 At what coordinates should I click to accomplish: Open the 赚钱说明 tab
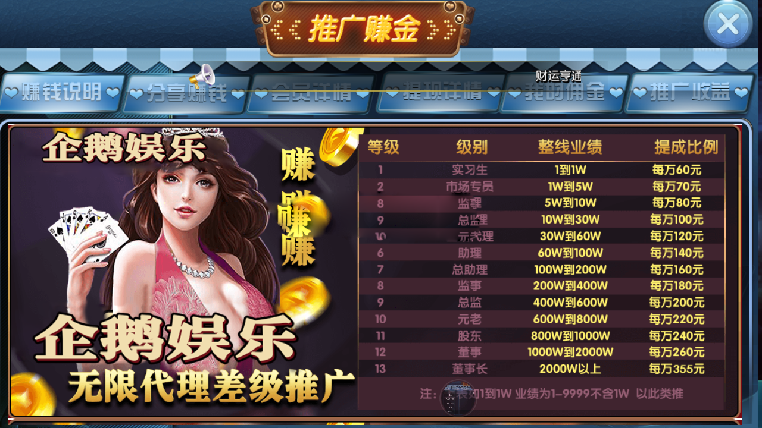point(62,93)
